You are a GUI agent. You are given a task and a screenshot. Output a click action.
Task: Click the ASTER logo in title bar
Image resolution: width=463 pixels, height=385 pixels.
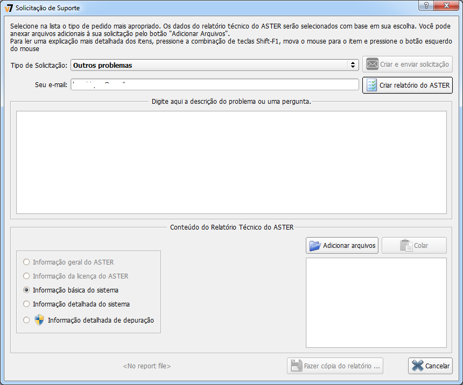[8, 8]
